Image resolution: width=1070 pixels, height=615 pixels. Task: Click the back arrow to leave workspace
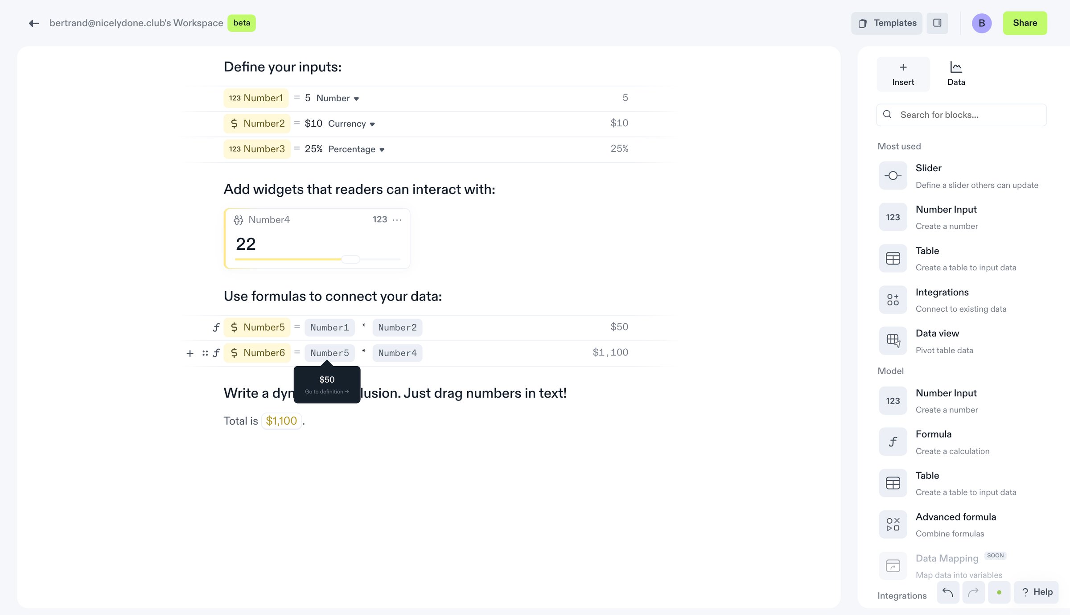point(34,23)
